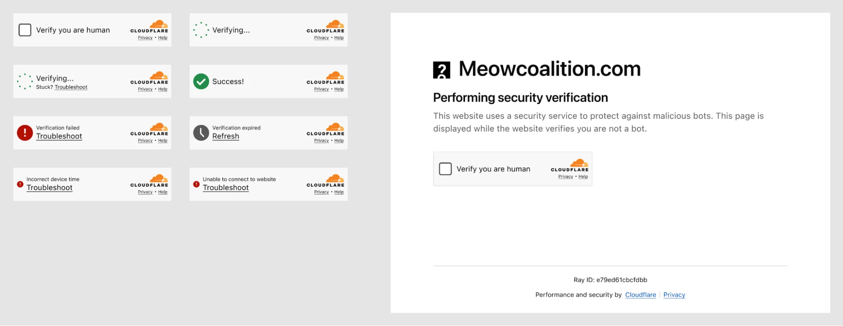Image resolution: width=843 pixels, height=326 pixels.
Task: Click Help on the top-left verify widget
Action: click(163, 37)
